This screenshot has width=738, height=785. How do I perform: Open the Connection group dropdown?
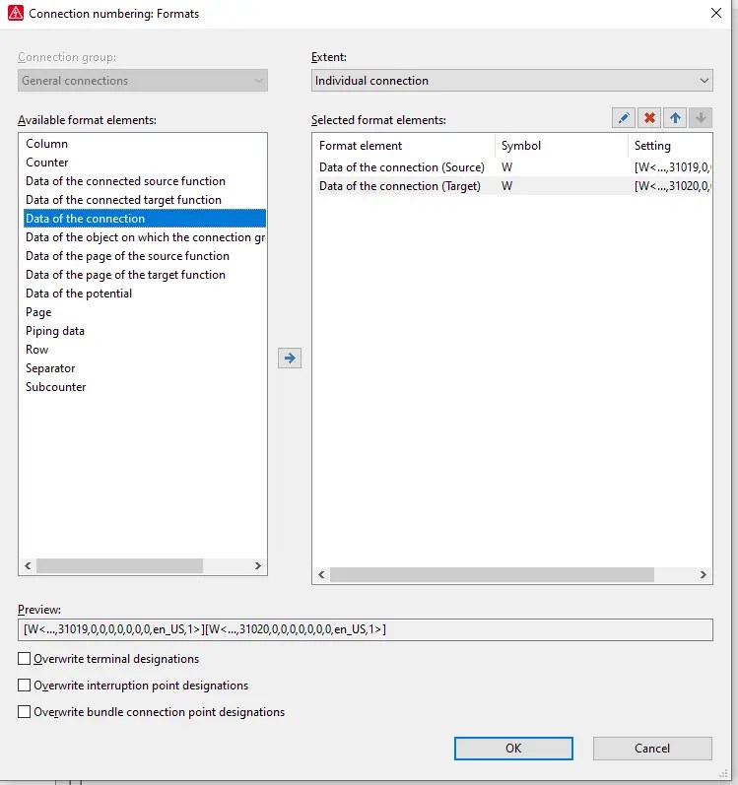click(x=143, y=81)
